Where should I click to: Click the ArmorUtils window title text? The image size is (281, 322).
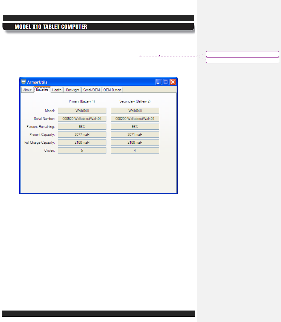pyautogui.click(x=37, y=82)
